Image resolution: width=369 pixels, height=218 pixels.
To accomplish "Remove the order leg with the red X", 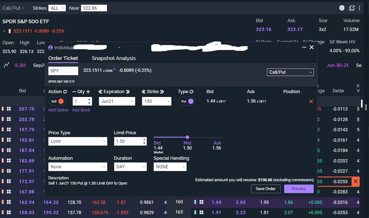I will click(311, 101).
